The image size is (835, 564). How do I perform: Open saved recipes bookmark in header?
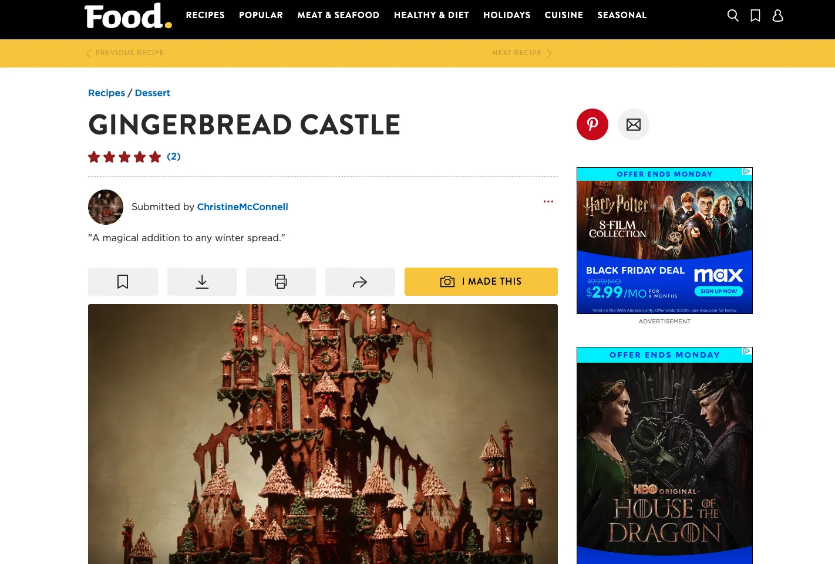[756, 15]
